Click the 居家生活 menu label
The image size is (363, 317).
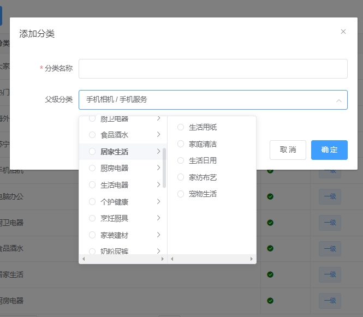[115, 152]
